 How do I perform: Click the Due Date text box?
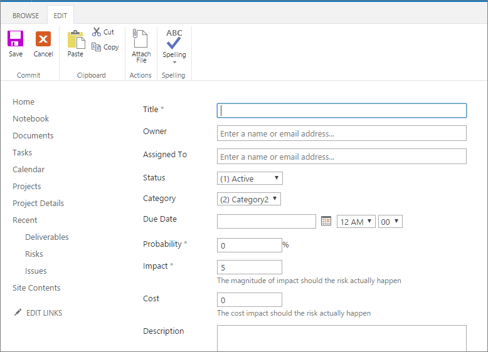click(x=267, y=222)
